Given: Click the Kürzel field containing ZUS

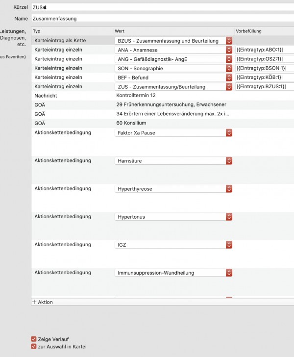Looking at the screenshot, I should point(163,7).
